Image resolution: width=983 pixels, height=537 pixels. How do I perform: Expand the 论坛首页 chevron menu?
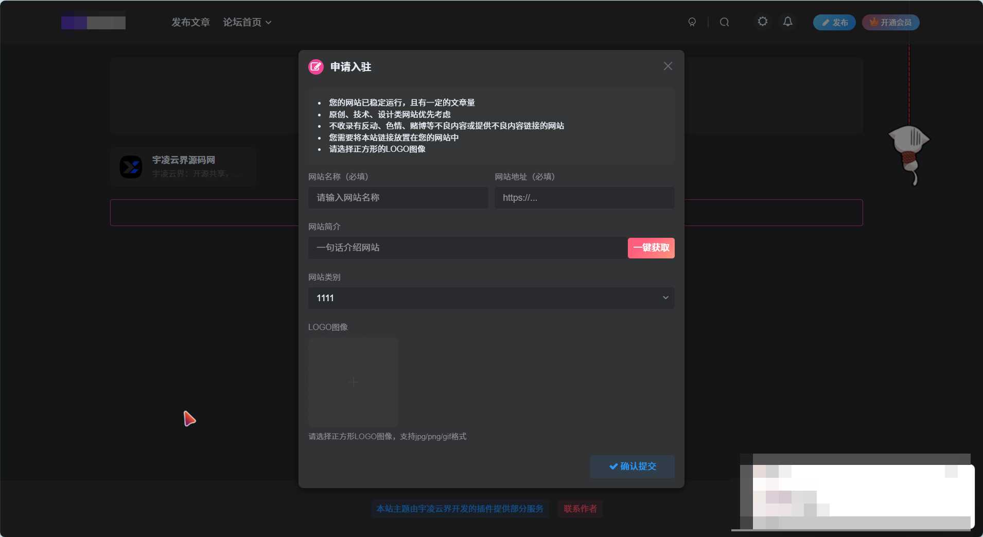click(x=267, y=22)
